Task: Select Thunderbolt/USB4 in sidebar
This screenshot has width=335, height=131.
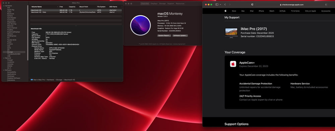Action: coord(14,54)
